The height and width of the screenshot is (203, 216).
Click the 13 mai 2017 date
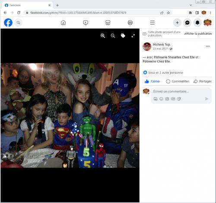pos(160,49)
